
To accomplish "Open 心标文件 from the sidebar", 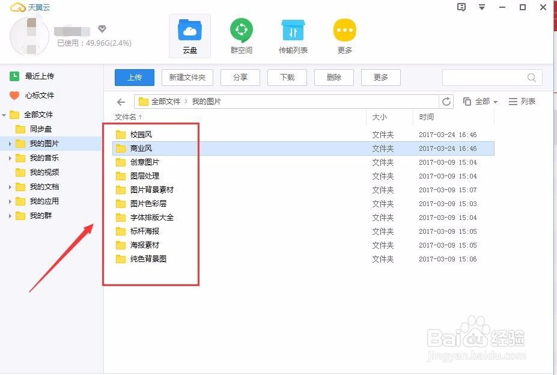I will tap(40, 95).
